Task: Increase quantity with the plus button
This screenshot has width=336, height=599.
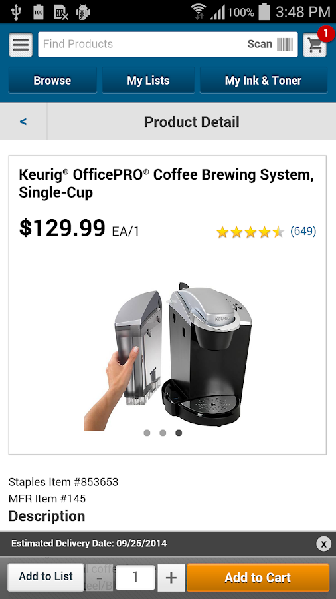Action: point(171,578)
